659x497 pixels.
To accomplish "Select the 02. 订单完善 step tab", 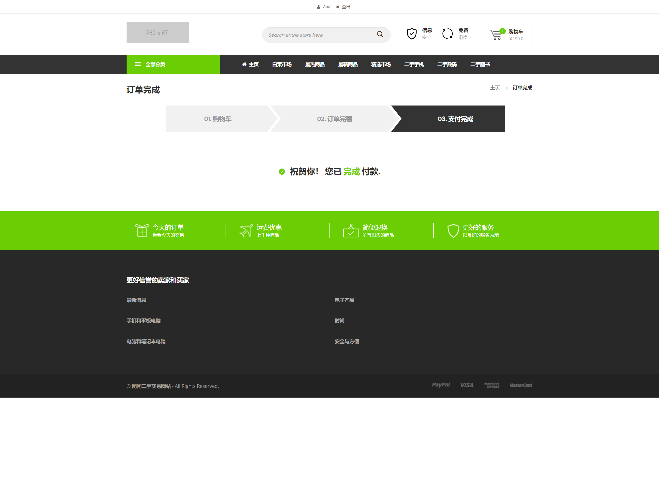I will pos(334,119).
